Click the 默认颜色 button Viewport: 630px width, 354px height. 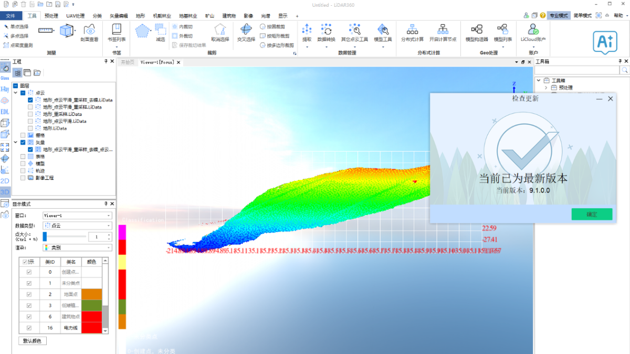33,341
